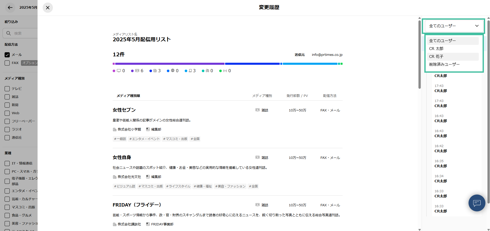Open the chat support bubble

pyautogui.click(x=477, y=203)
